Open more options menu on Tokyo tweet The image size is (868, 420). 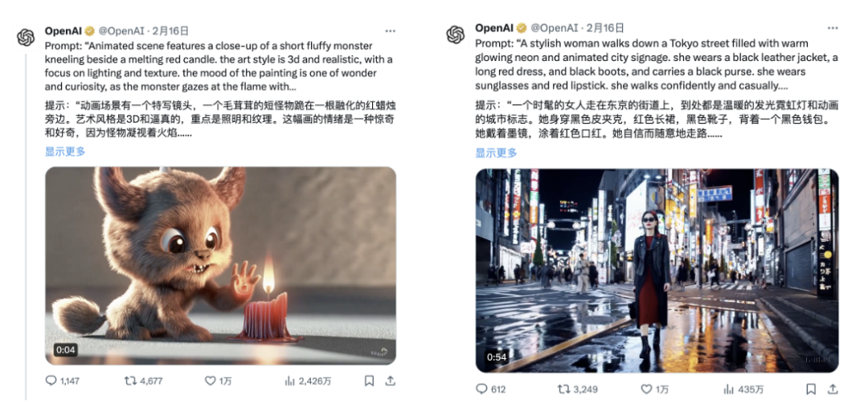coord(832,27)
